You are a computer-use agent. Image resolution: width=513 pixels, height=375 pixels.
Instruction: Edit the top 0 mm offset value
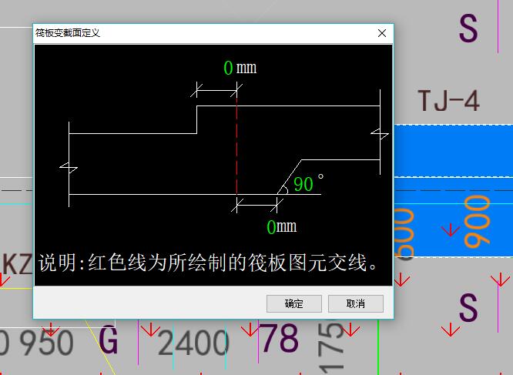pos(228,68)
